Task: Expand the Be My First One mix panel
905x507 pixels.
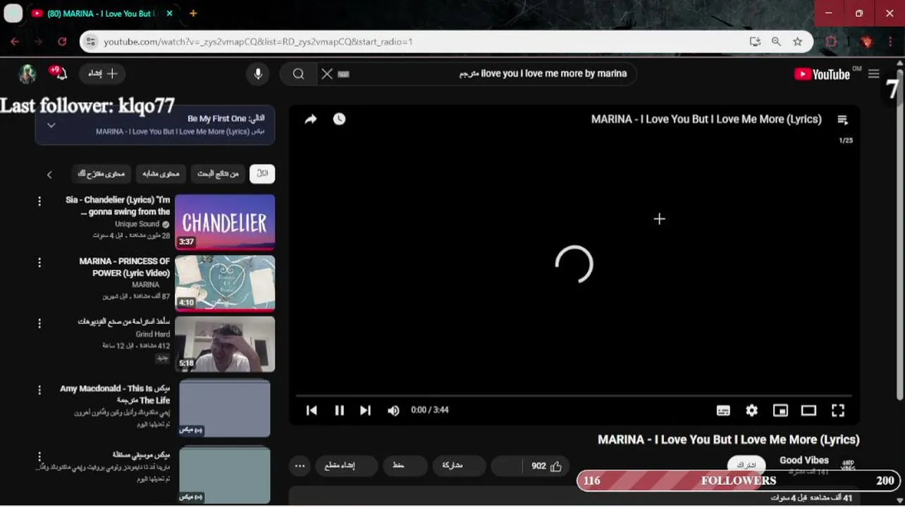Action: (51, 125)
